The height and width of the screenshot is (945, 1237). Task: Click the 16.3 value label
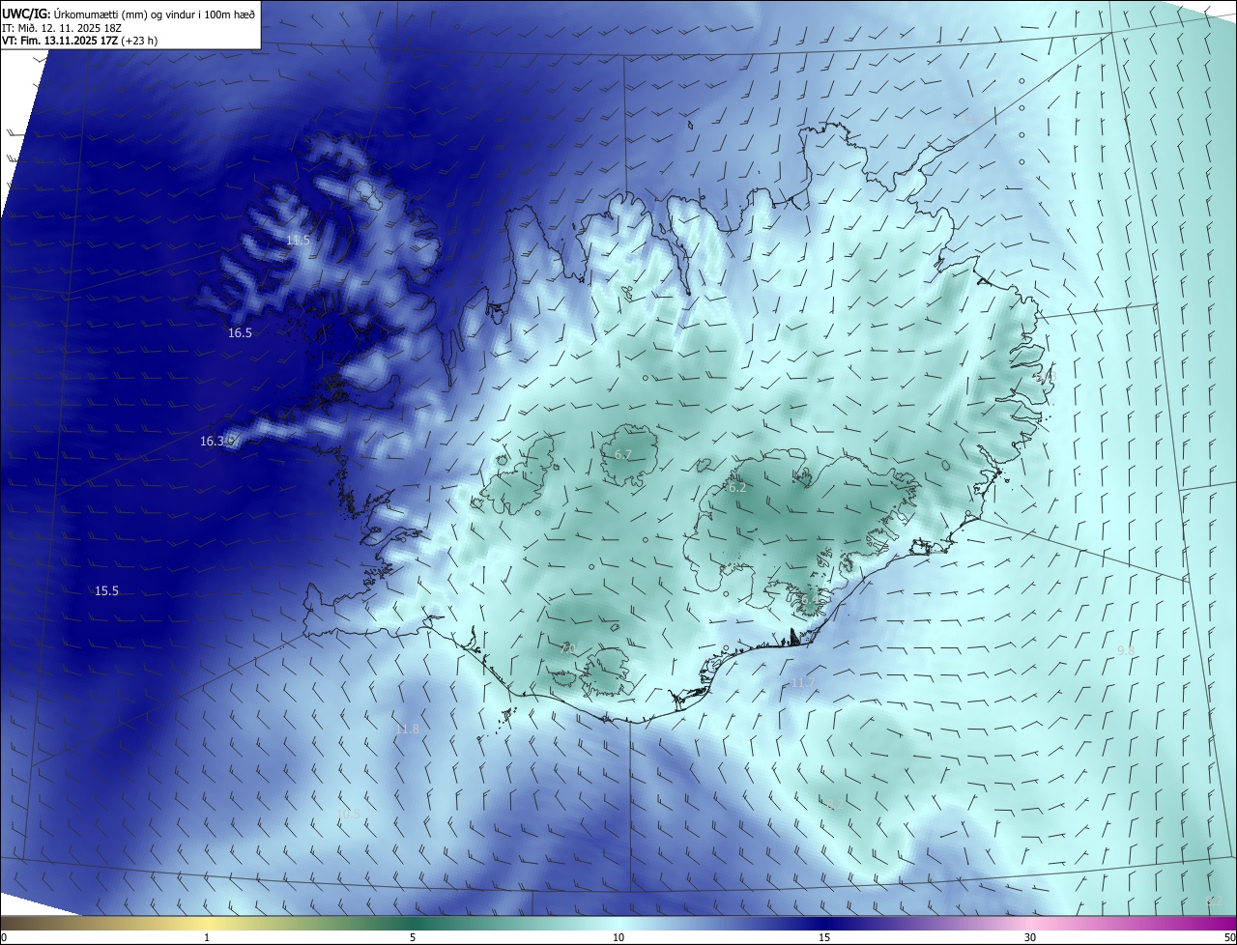point(212,441)
